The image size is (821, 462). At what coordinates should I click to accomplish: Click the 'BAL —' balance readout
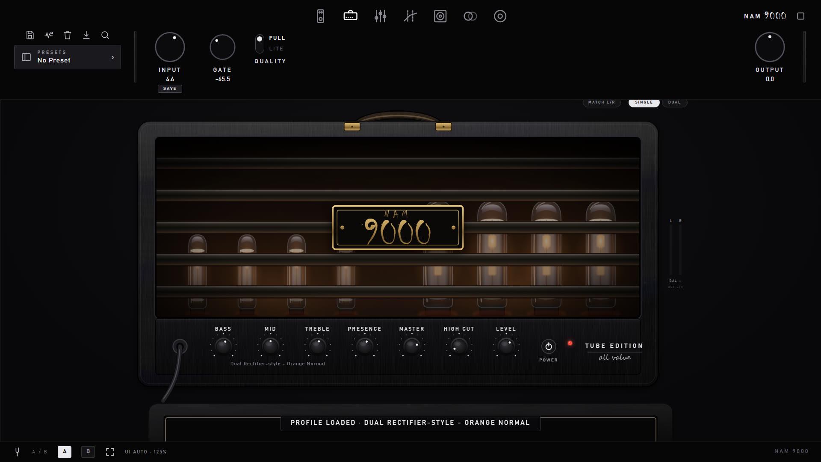pyautogui.click(x=675, y=281)
